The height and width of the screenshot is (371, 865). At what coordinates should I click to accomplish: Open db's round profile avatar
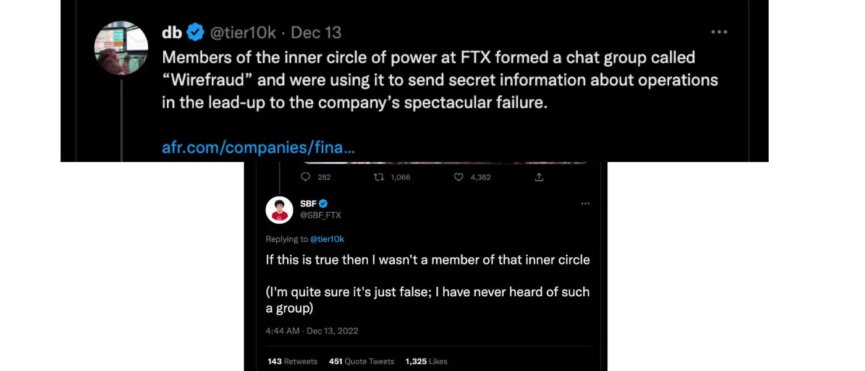[121, 48]
